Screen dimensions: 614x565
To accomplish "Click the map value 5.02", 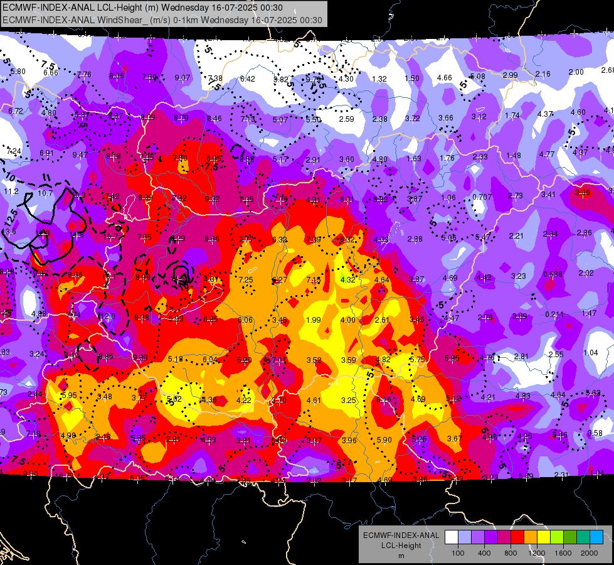I will pyautogui.click(x=174, y=399).
